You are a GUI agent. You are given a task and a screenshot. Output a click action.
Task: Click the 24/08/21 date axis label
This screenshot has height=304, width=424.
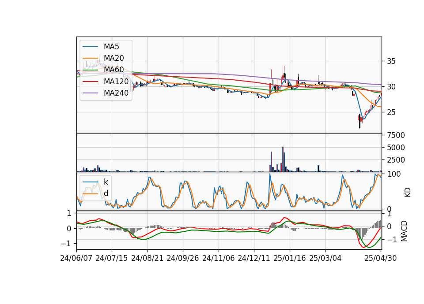coord(148,258)
